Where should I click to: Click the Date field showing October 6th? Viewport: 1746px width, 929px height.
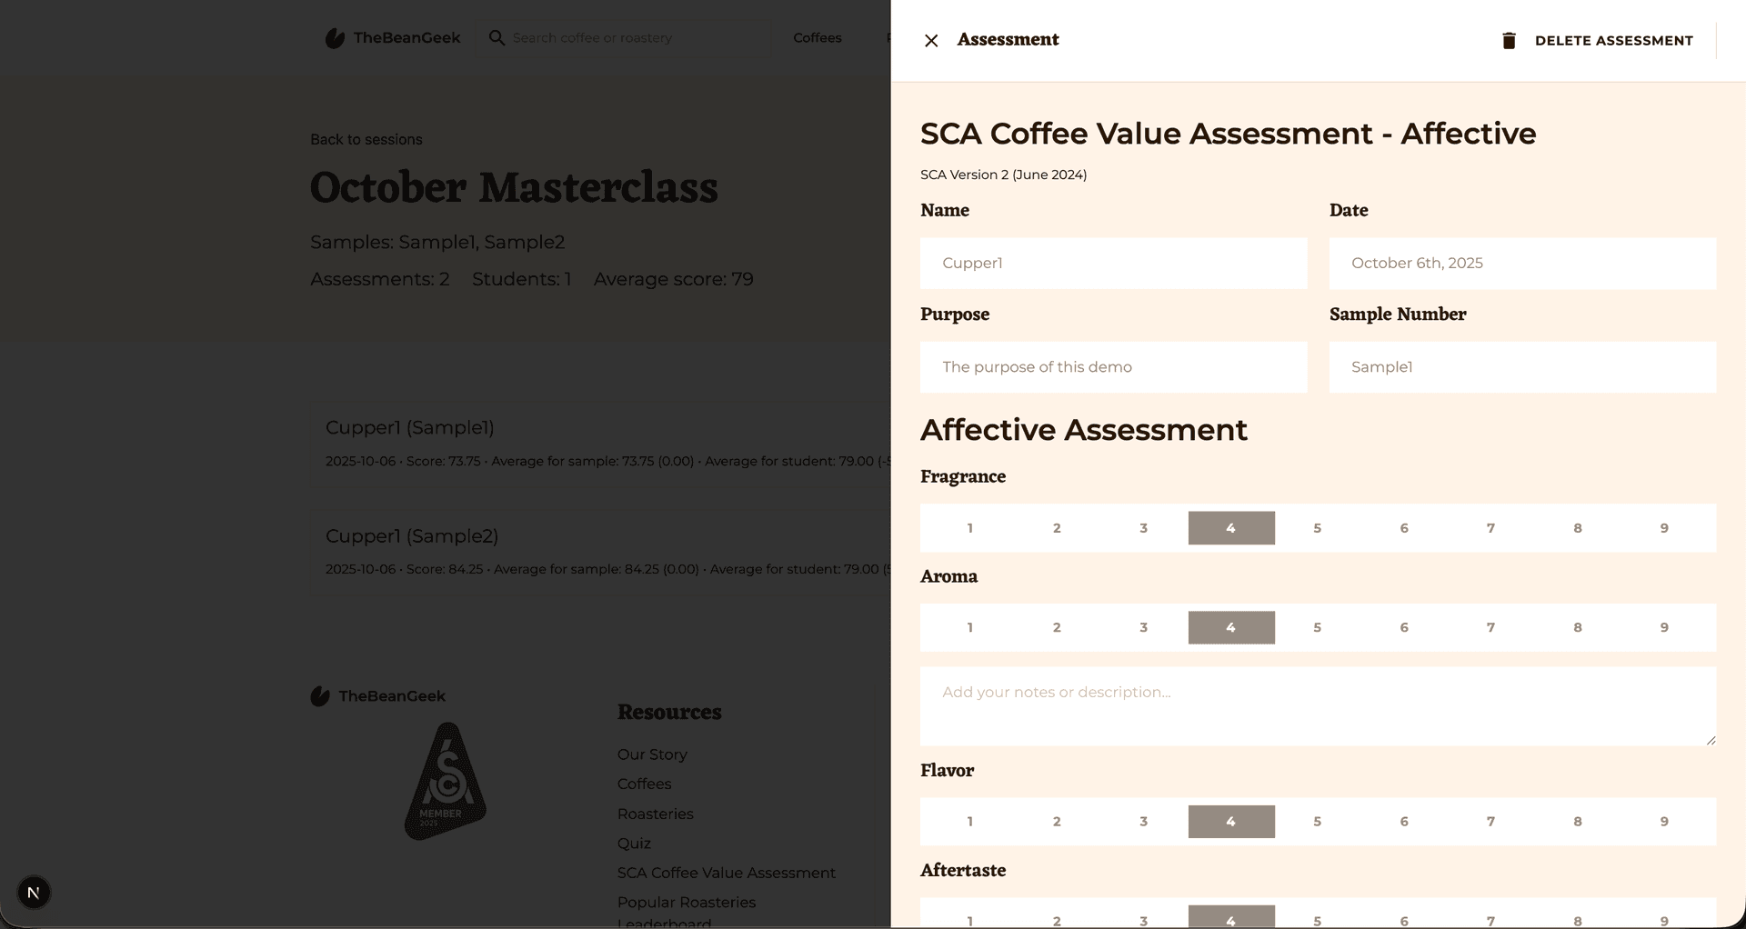pyautogui.click(x=1522, y=263)
